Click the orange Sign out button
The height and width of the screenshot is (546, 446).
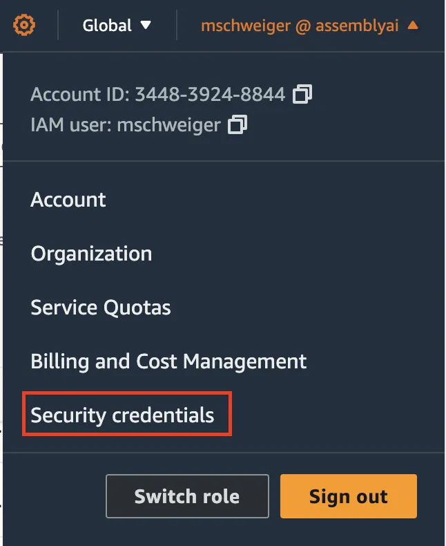pos(348,496)
